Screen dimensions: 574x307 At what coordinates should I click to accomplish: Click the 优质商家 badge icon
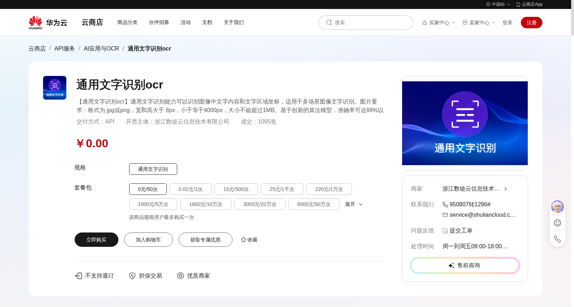tap(180, 276)
